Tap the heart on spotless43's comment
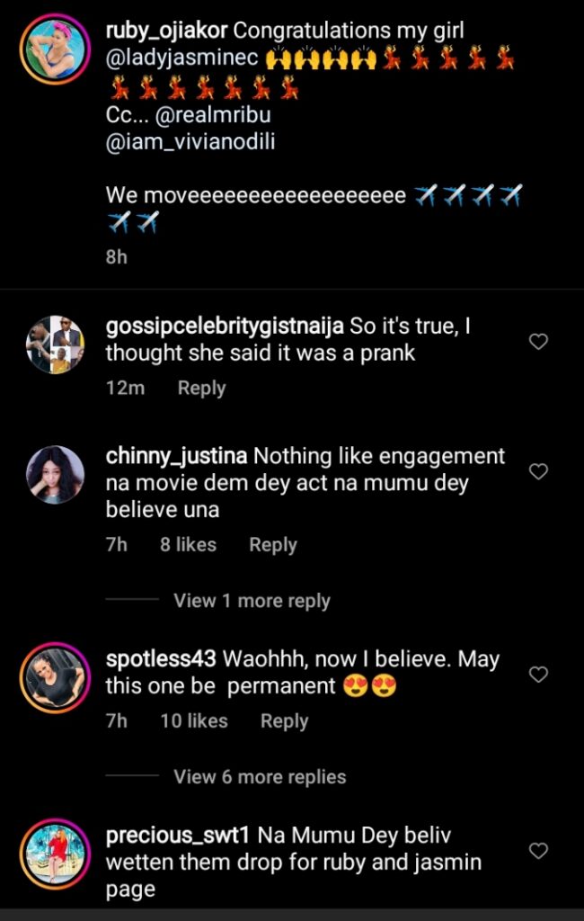 click(x=538, y=675)
